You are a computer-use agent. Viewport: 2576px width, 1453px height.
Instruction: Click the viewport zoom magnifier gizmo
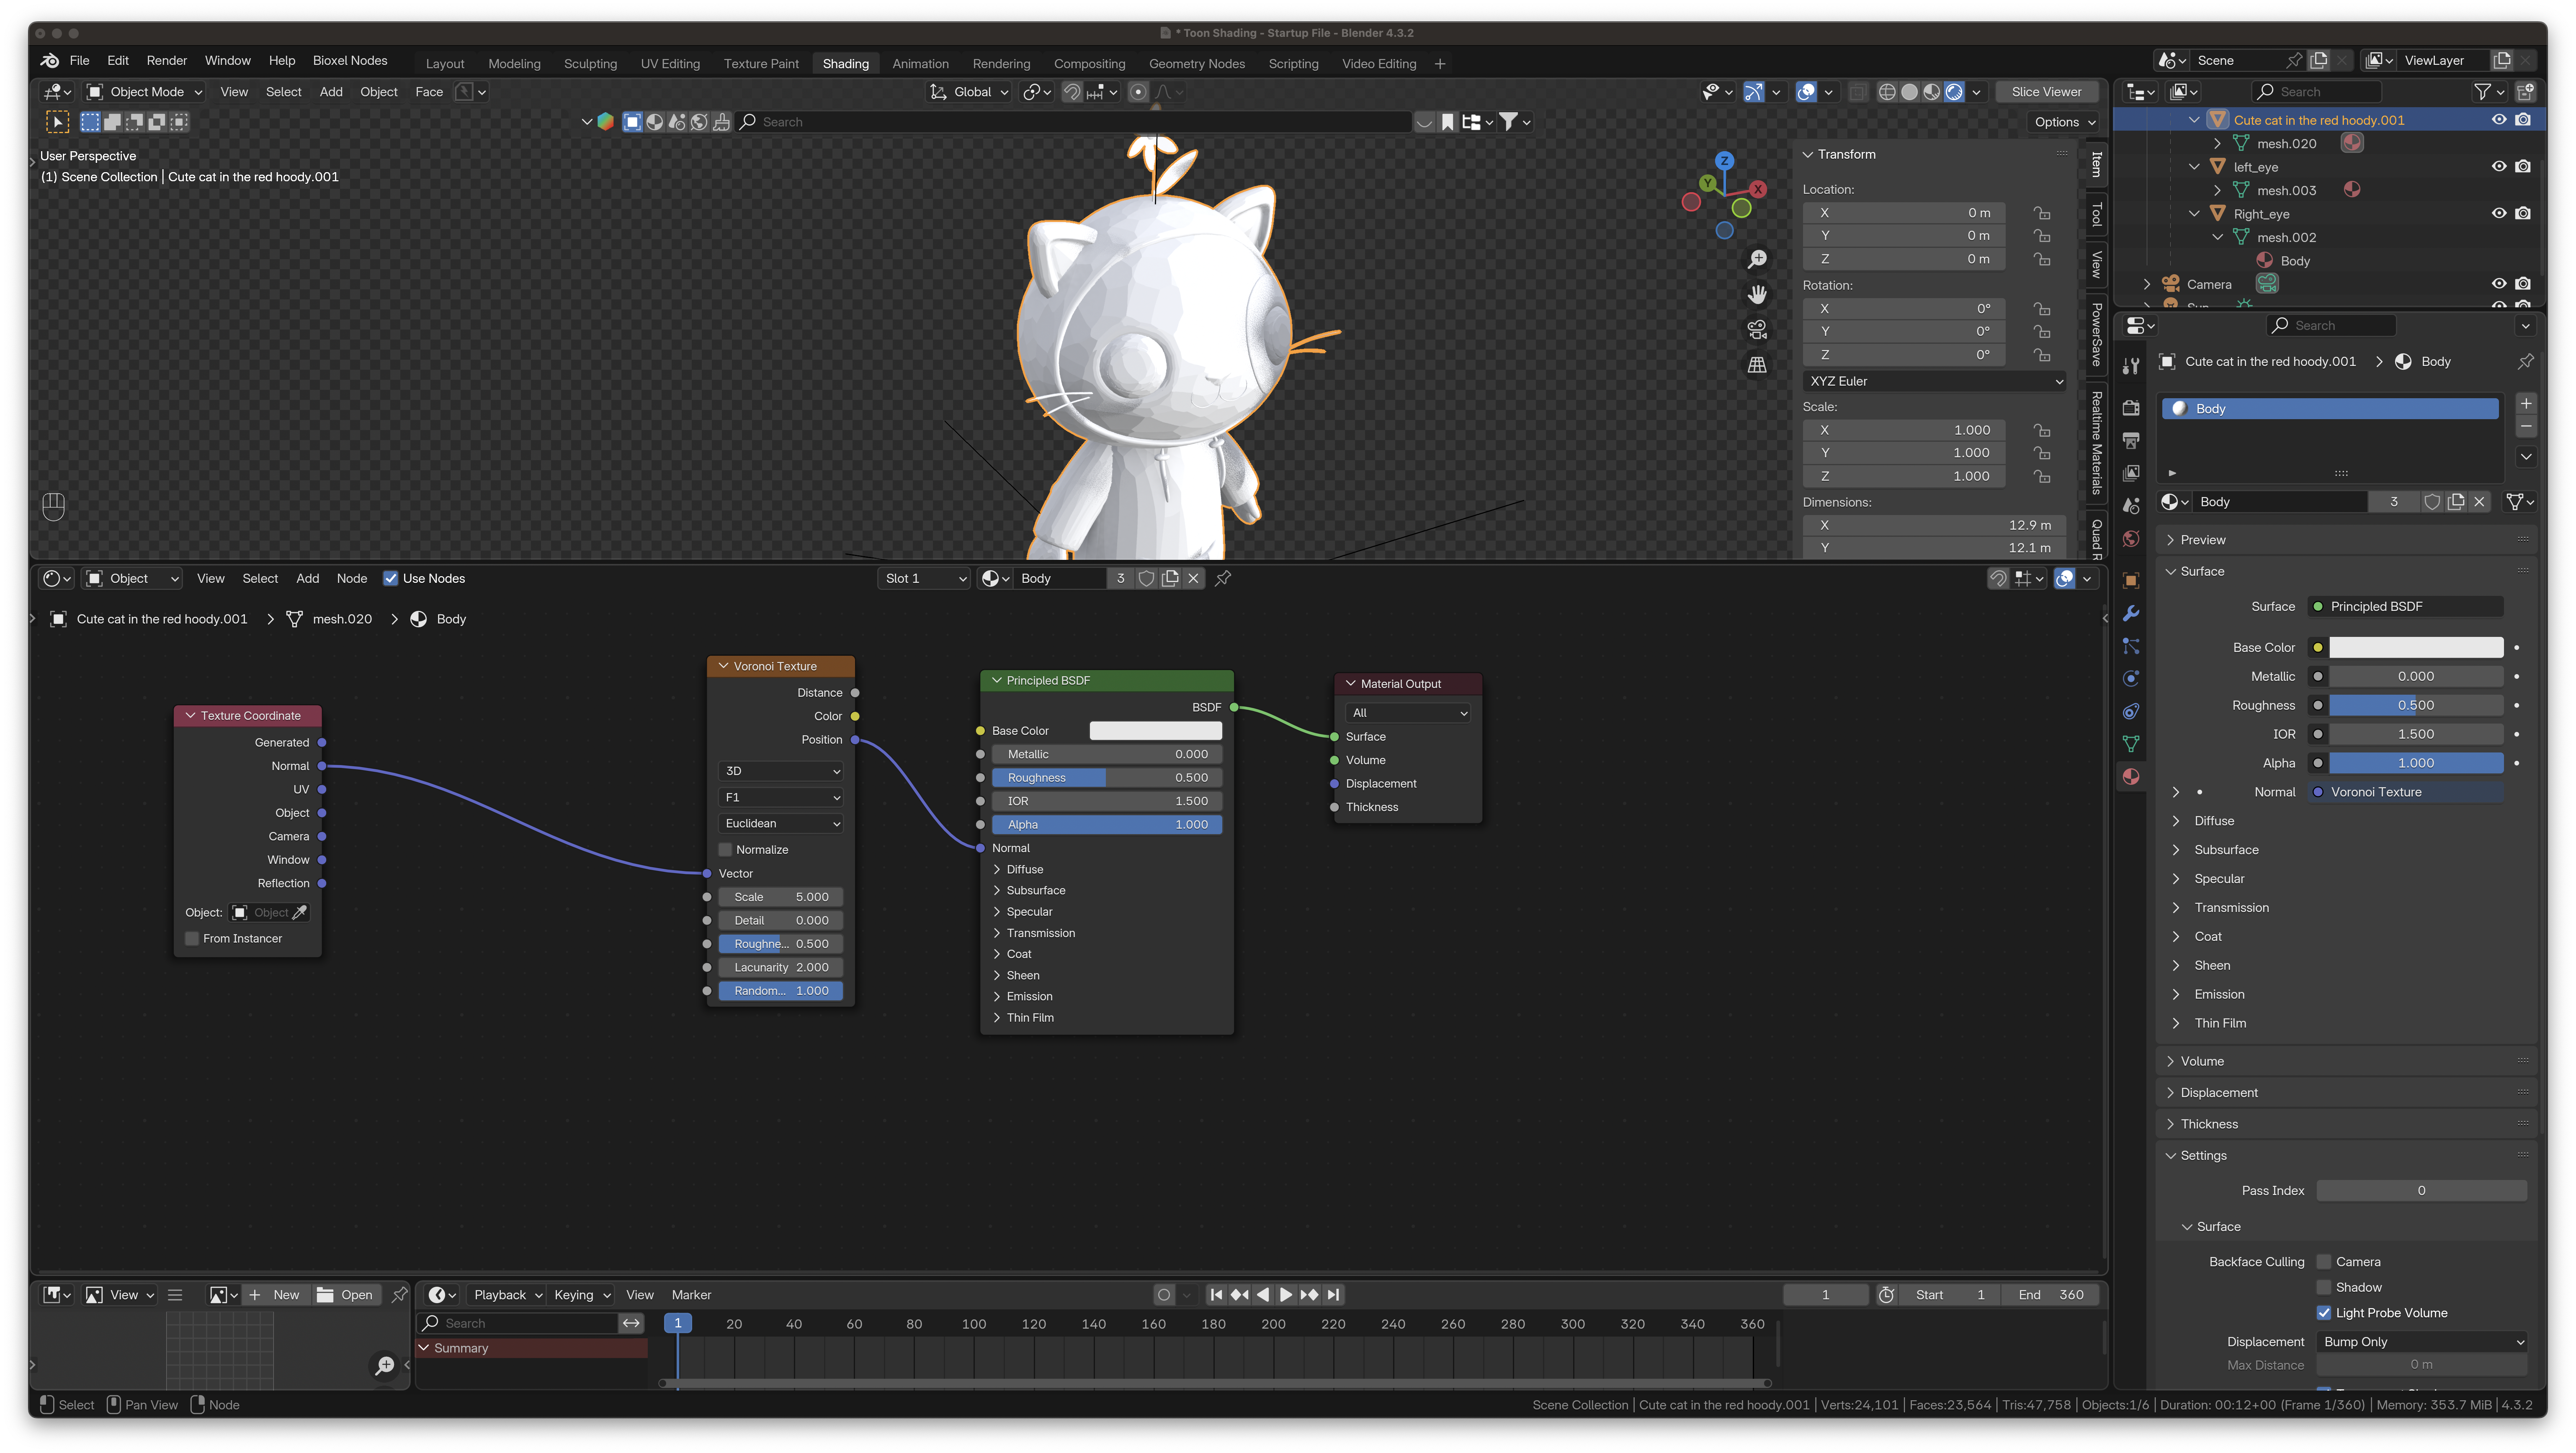point(1757,260)
